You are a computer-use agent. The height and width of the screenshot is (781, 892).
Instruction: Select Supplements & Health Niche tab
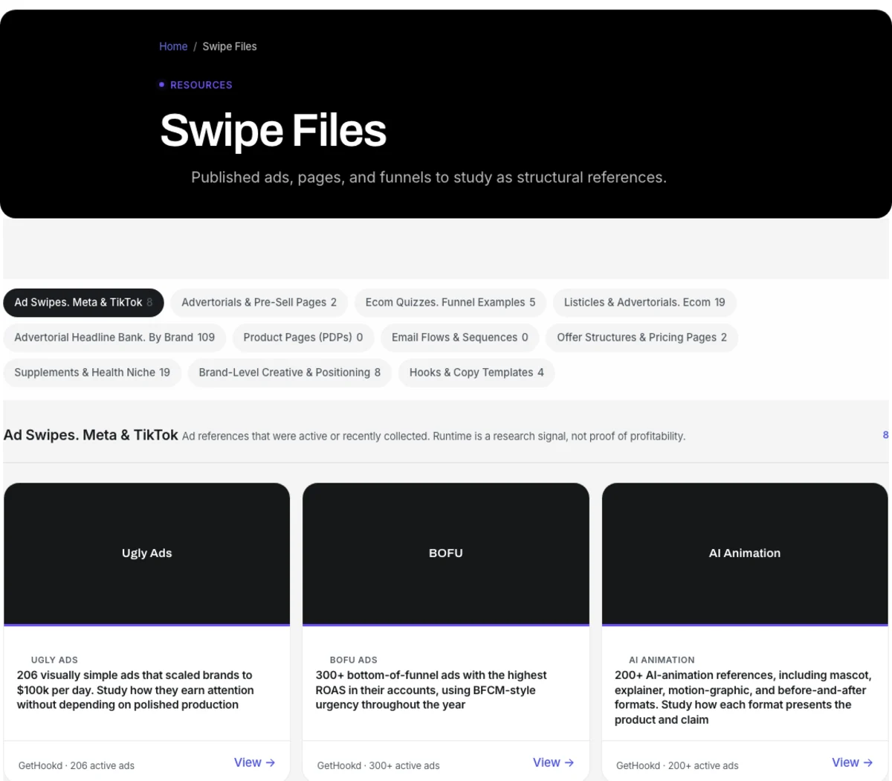tap(92, 372)
